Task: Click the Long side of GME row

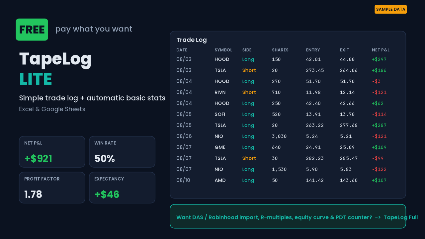Action: click(248, 147)
